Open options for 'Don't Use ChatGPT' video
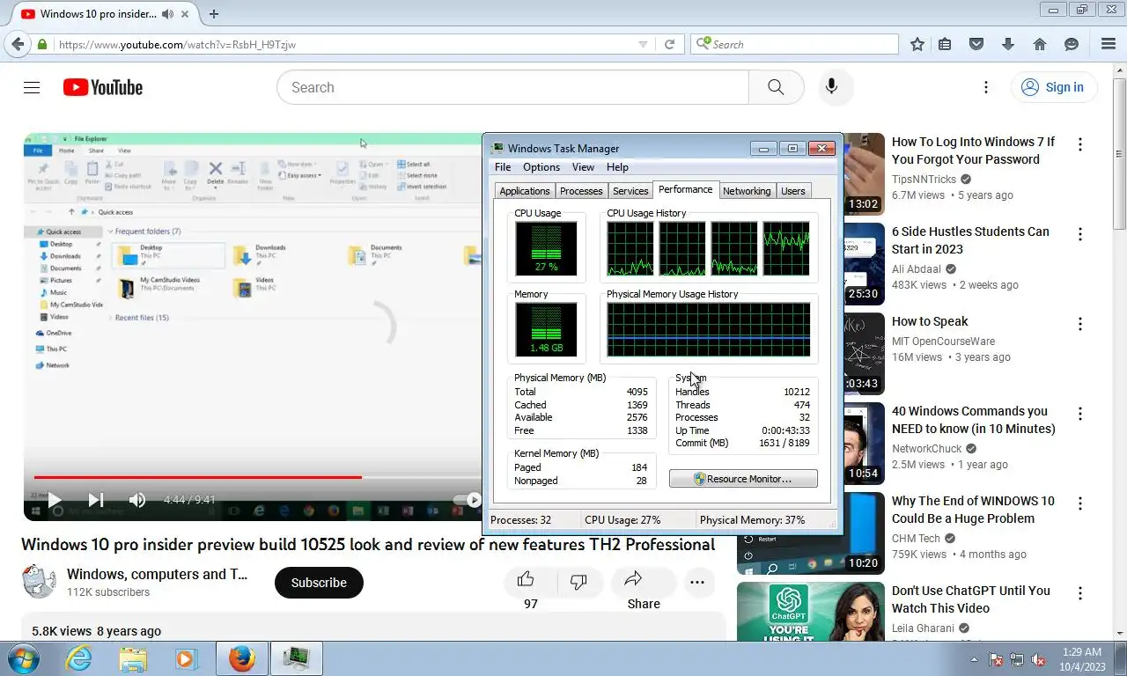This screenshot has width=1127, height=676. (1080, 592)
